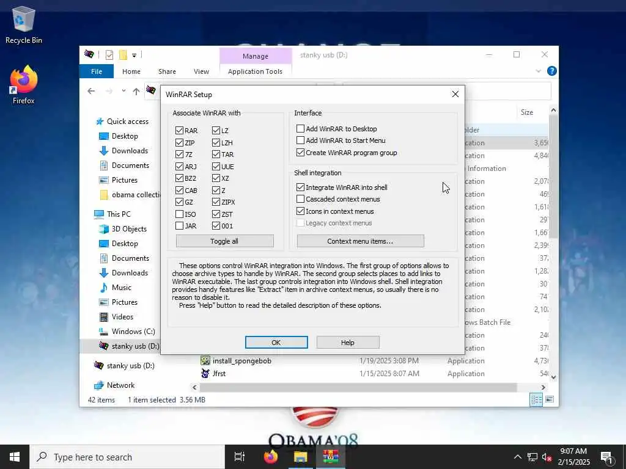Open the Quick Access Toolbar customize dropdown
Viewport: 626px width, 469px height.
coord(134,56)
